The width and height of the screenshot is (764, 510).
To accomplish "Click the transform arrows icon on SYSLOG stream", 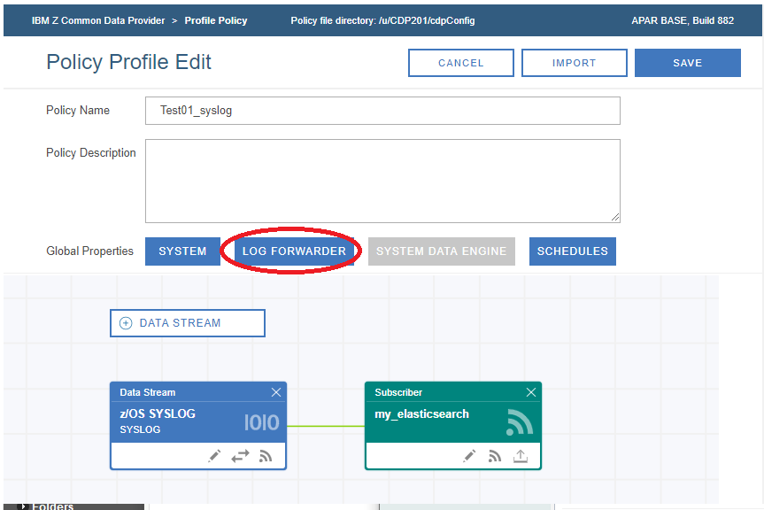I will 240,456.
